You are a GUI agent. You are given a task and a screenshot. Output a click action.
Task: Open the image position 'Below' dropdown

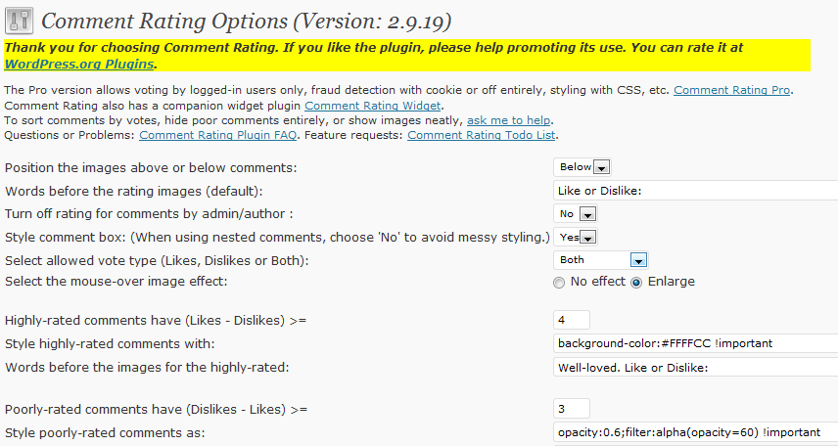[x=582, y=167]
